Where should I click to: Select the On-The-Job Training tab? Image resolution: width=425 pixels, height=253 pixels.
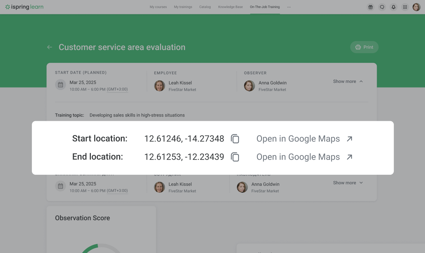tap(265, 7)
